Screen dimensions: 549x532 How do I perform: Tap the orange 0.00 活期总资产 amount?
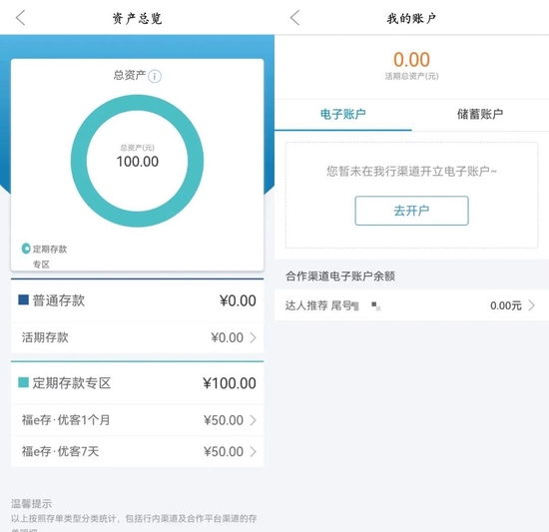coord(411,60)
